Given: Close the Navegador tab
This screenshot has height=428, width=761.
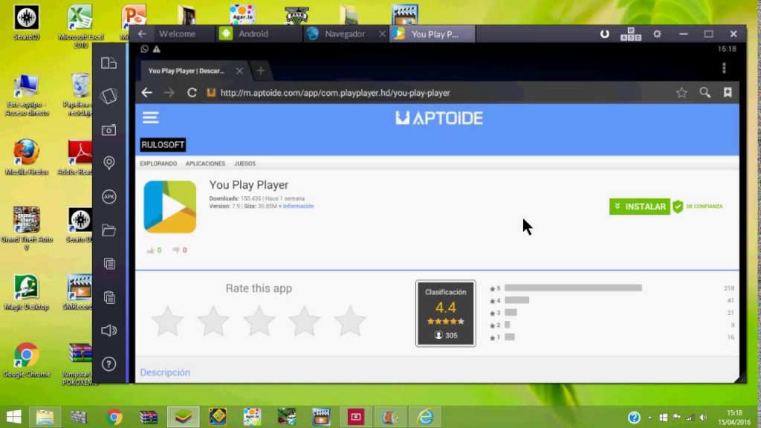Looking at the screenshot, I should coord(382,34).
